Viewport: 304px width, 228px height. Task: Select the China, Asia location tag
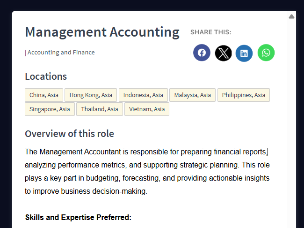pos(44,95)
